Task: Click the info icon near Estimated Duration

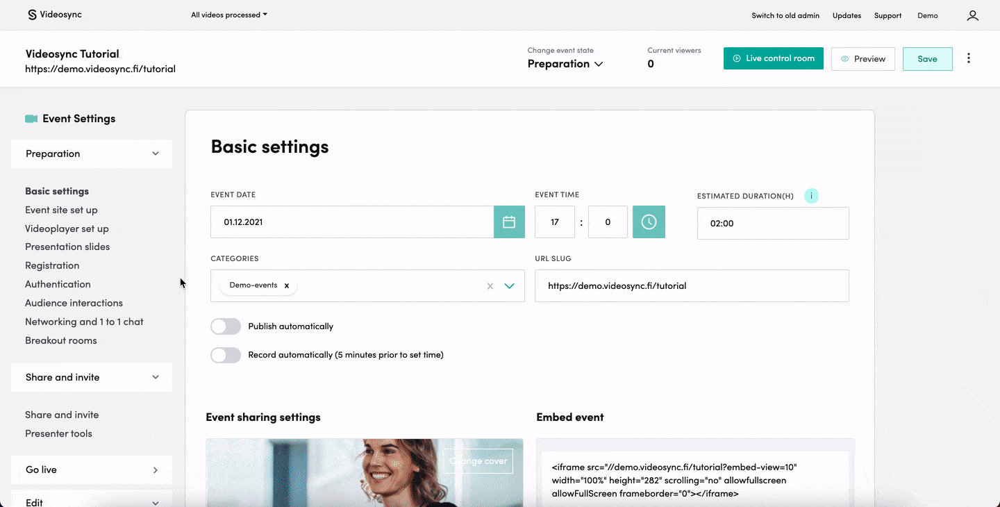Action: 811,196
